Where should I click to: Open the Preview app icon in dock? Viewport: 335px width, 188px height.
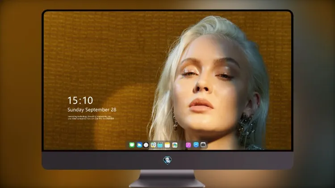coord(153,145)
